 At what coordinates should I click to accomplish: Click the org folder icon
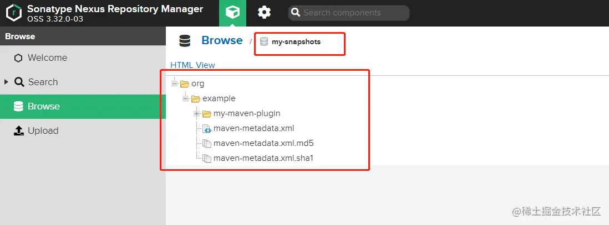185,83
